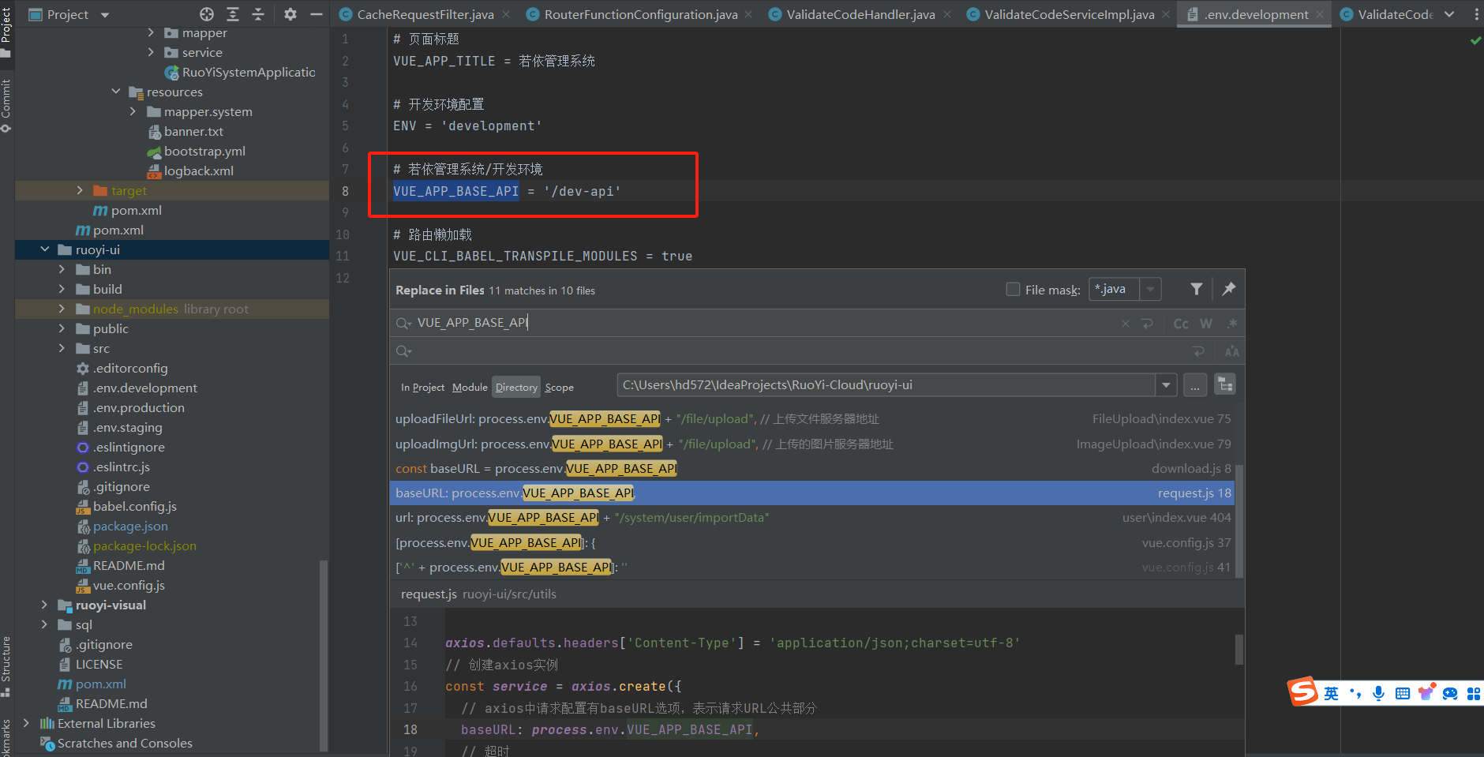The width and height of the screenshot is (1484, 757).
Task: Expand the target folder
Action: coord(80,190)
